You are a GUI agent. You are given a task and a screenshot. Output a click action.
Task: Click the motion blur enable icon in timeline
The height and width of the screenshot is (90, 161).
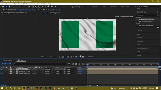(x=79, y=64)
